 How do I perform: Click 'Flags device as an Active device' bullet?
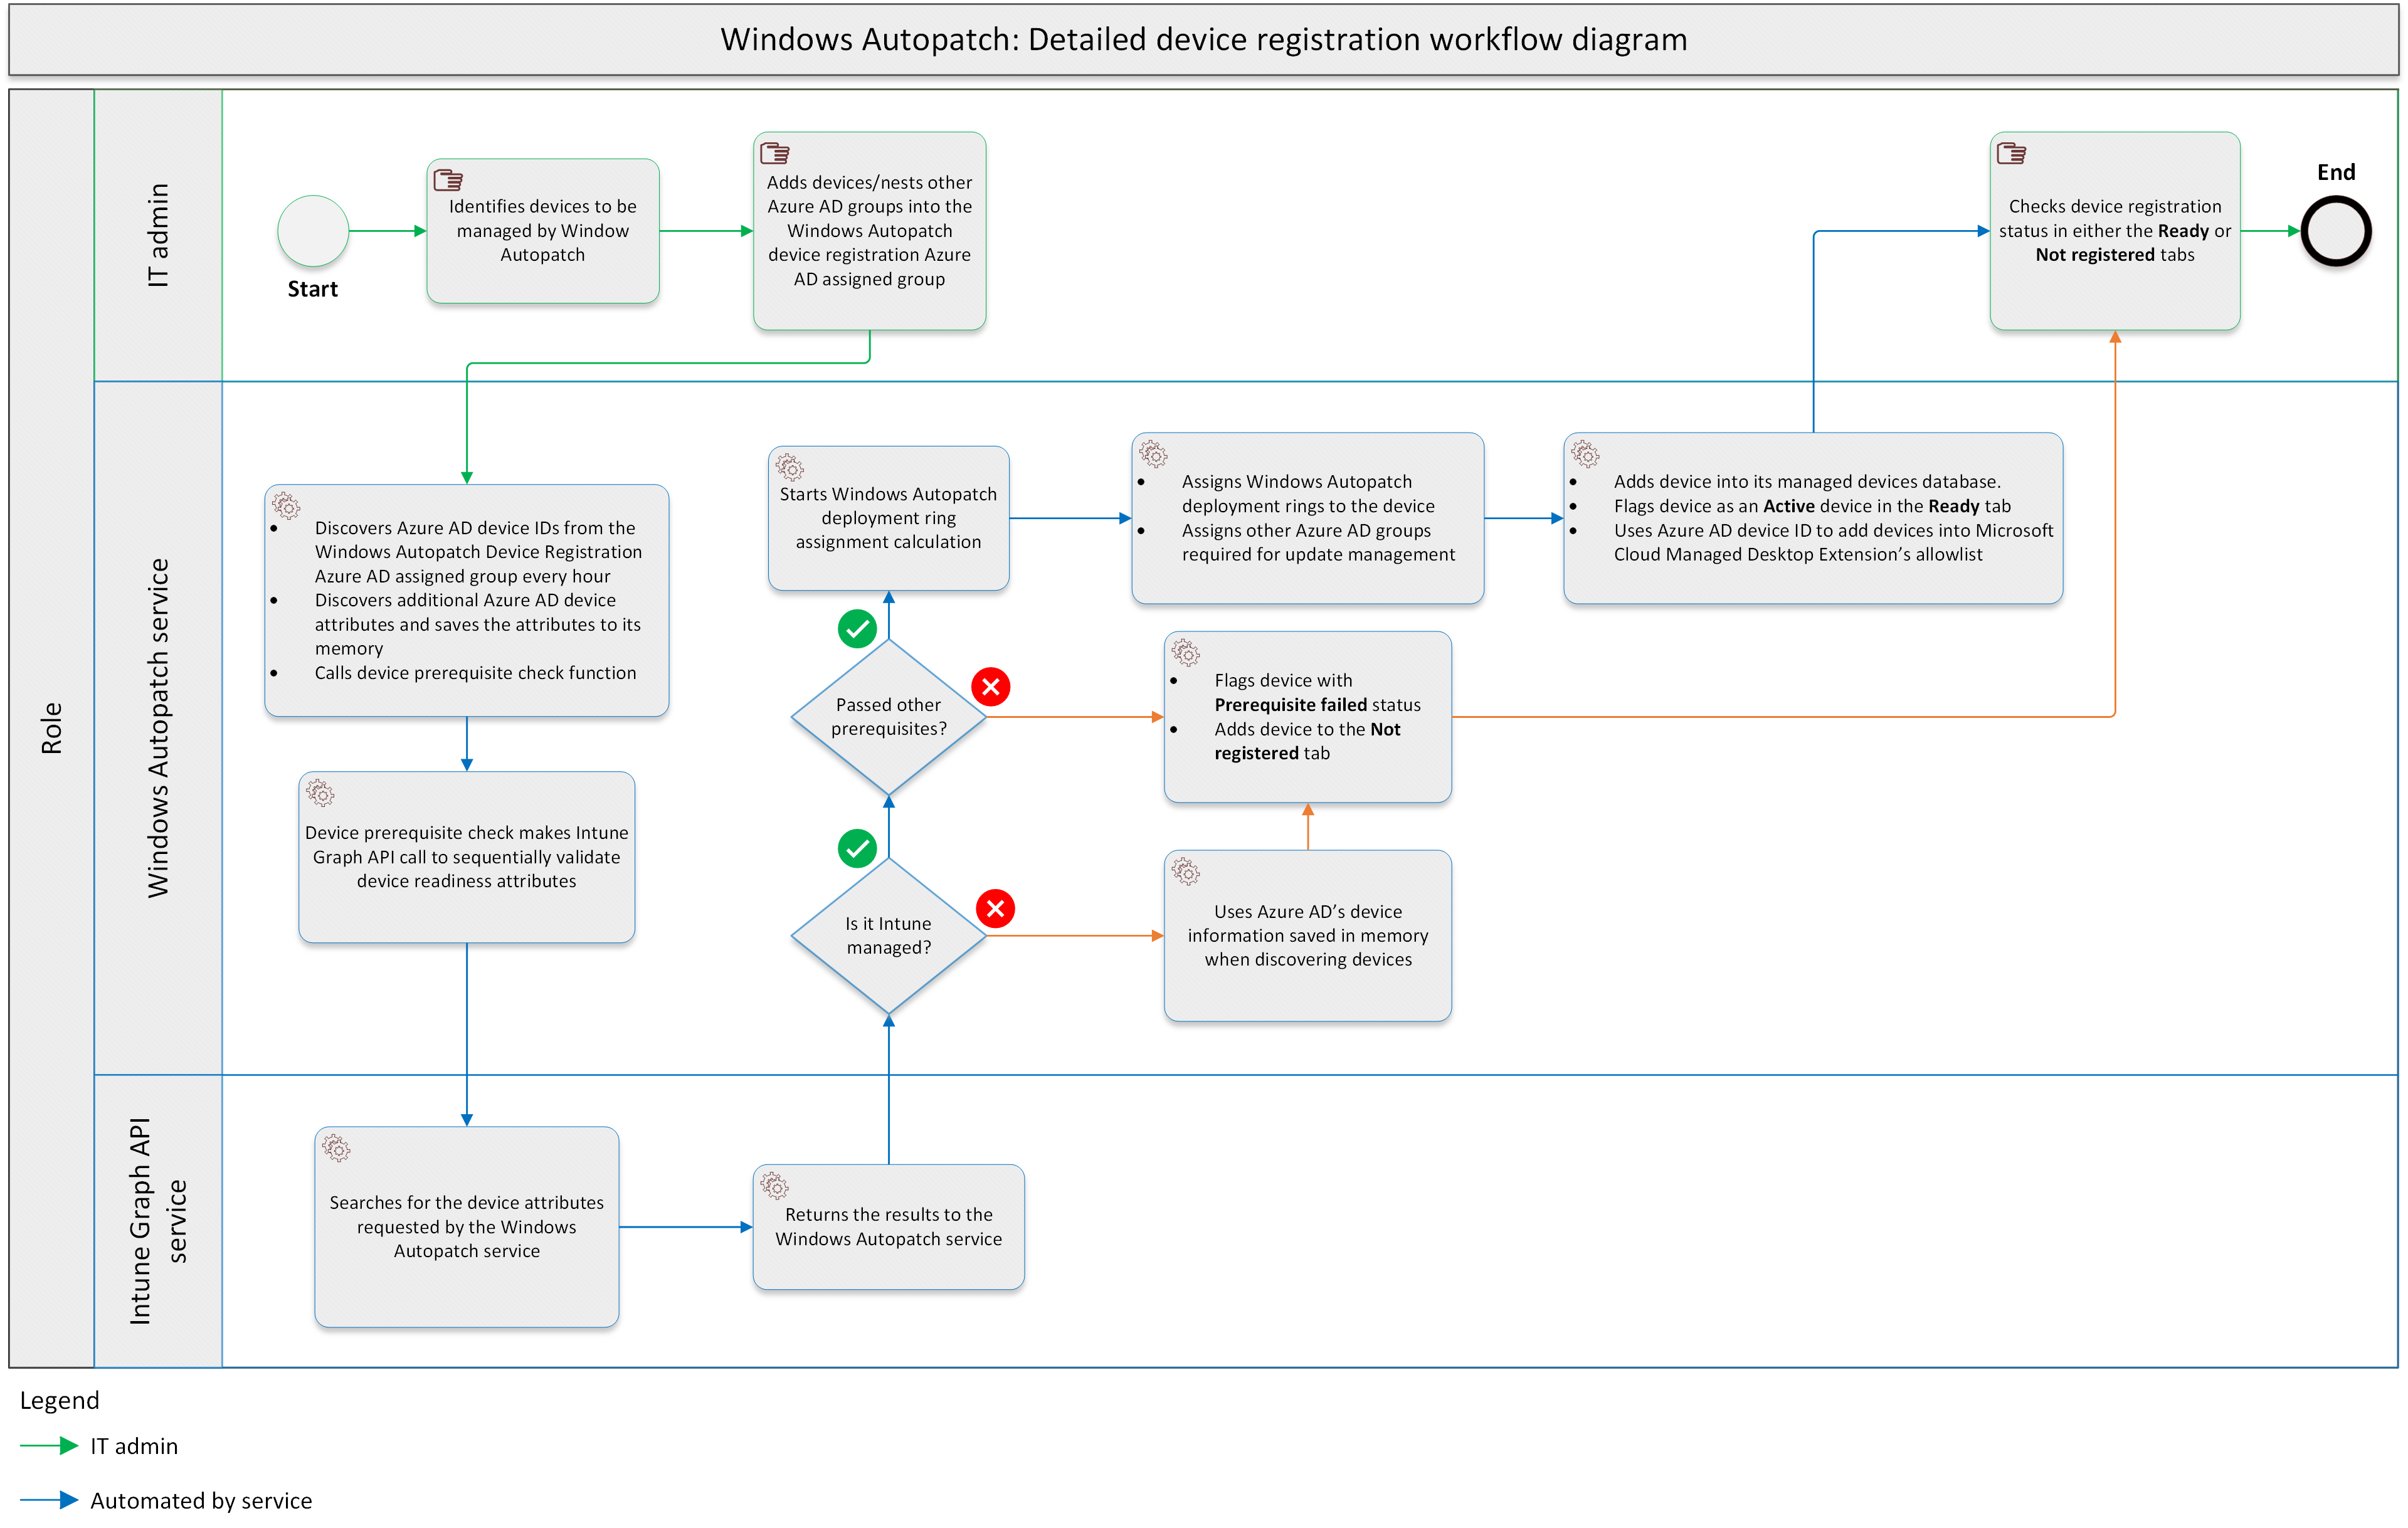(1812, 506)
